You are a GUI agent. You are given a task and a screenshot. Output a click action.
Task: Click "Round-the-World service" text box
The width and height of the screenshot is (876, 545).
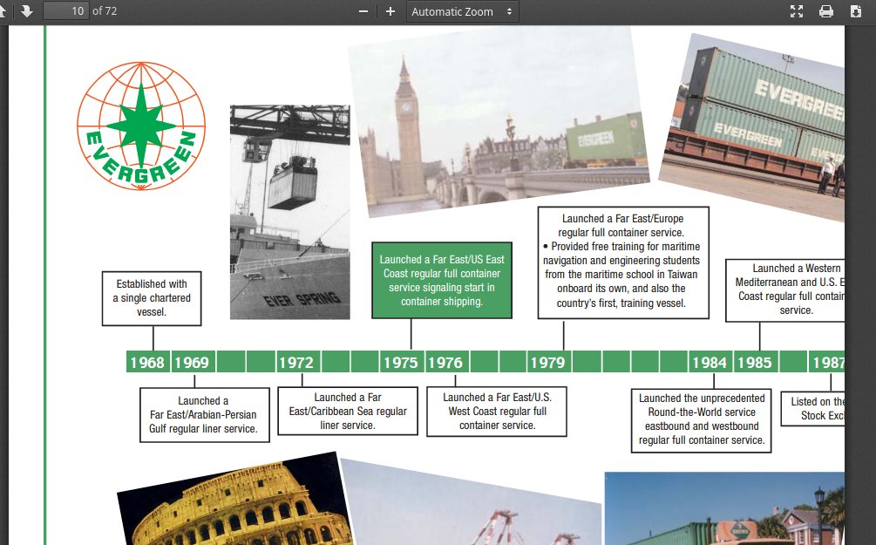pos(702,419)
